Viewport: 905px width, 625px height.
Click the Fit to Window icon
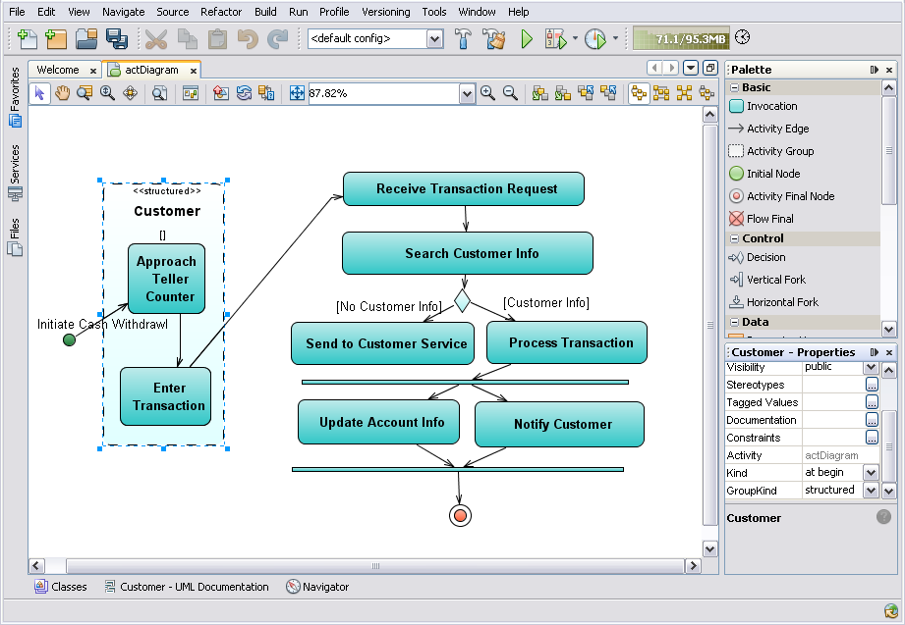click(x=297, y=93)
